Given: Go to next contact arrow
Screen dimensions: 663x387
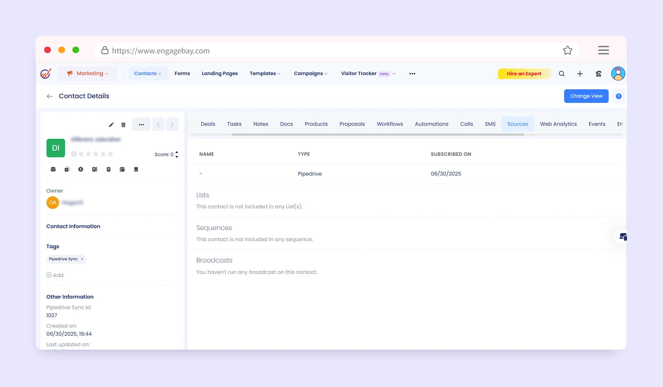Looking at the screenshot, I should [172, 125].
